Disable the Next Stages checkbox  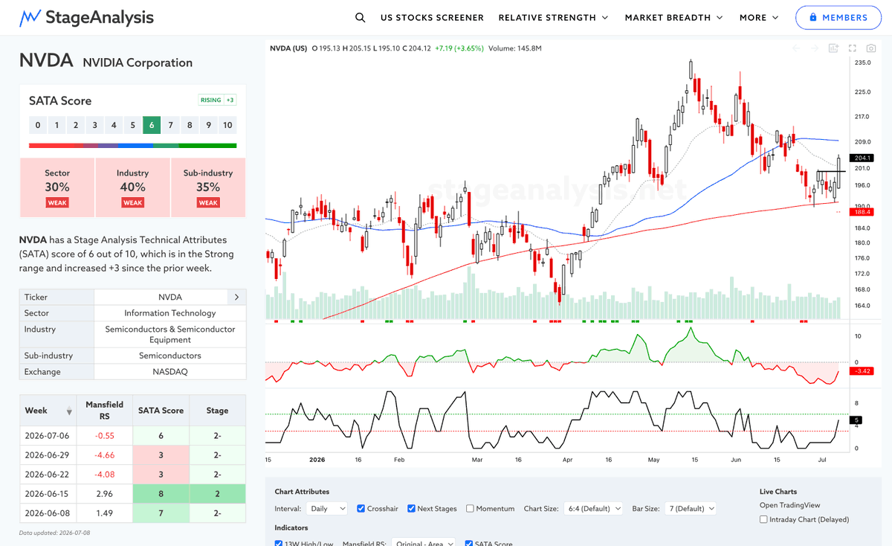pyautogui.click(x=412, y=509)
